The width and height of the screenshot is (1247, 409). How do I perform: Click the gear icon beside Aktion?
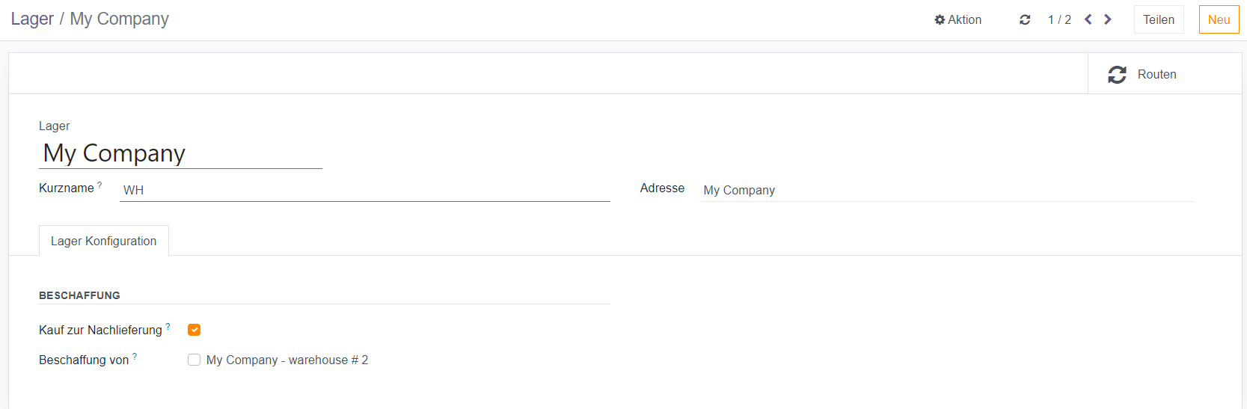[x=940, y=20]
